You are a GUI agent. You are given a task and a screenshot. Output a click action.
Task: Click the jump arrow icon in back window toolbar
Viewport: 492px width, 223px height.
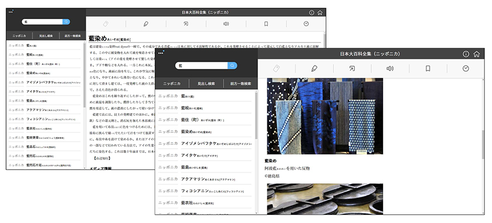point(186,24)
